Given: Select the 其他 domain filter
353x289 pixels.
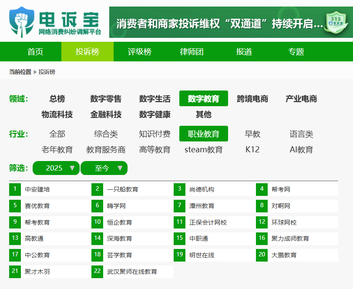Looking at the screenshot, I should (204, 114).
